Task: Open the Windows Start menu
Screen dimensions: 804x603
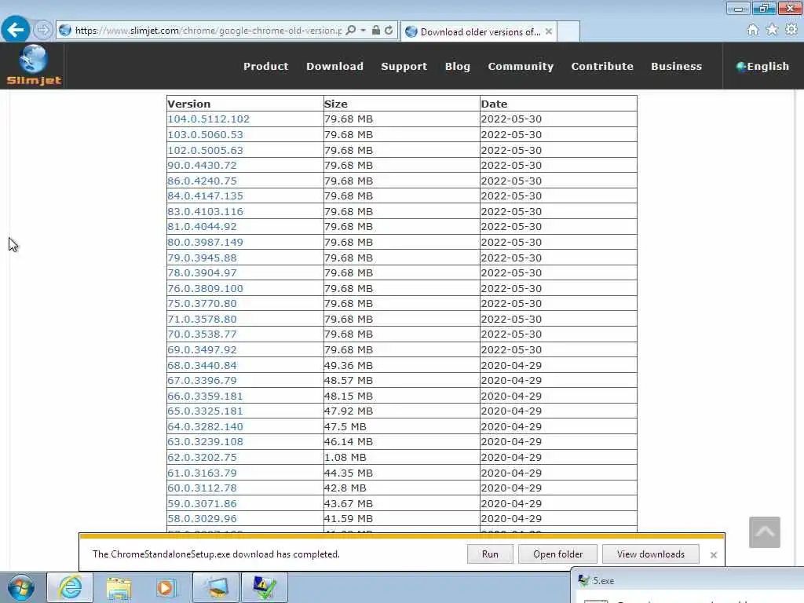Action: [x=21, y=587]
